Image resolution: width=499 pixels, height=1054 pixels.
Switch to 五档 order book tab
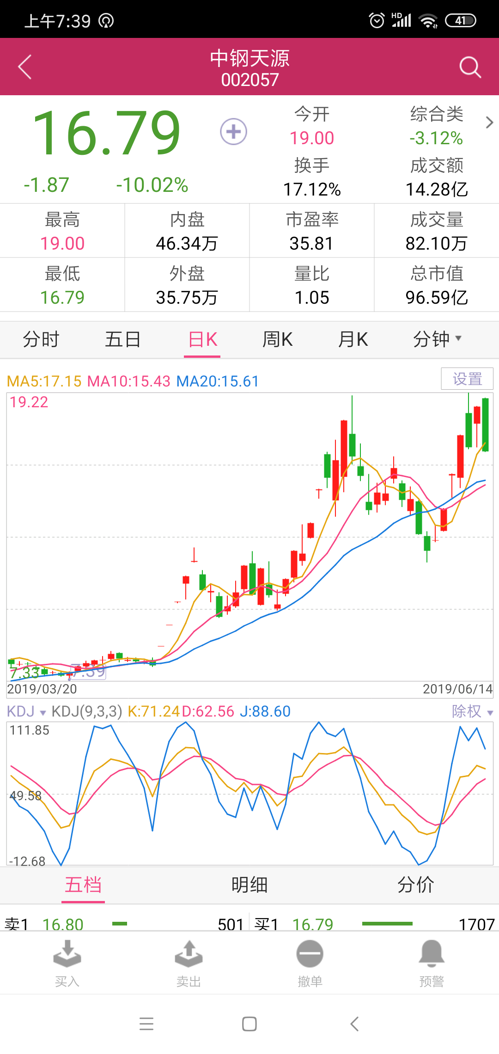83,885
